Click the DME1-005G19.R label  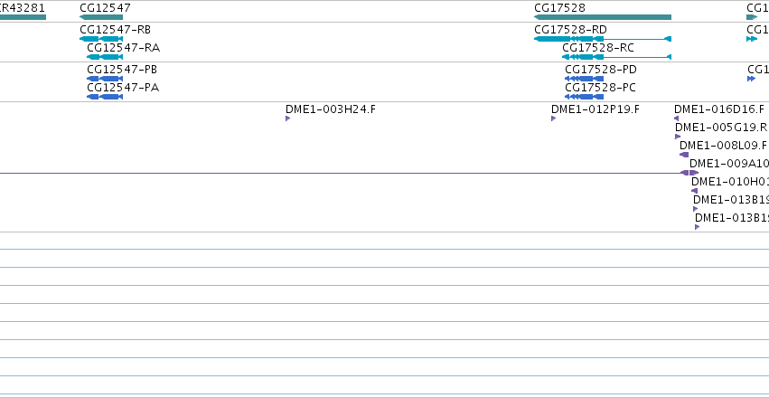[721, 128]
